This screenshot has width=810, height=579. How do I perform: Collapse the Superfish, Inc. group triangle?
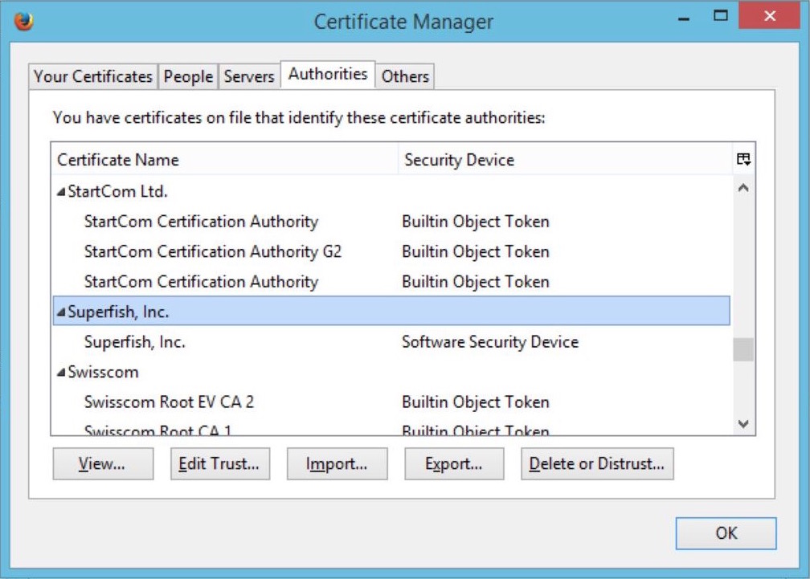[61, 312]
